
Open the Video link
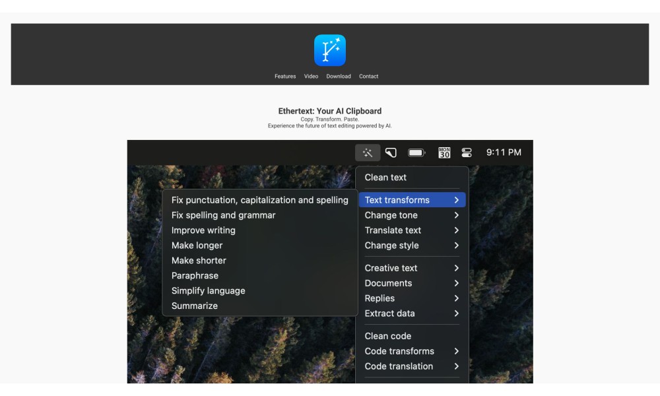(311, 76)
